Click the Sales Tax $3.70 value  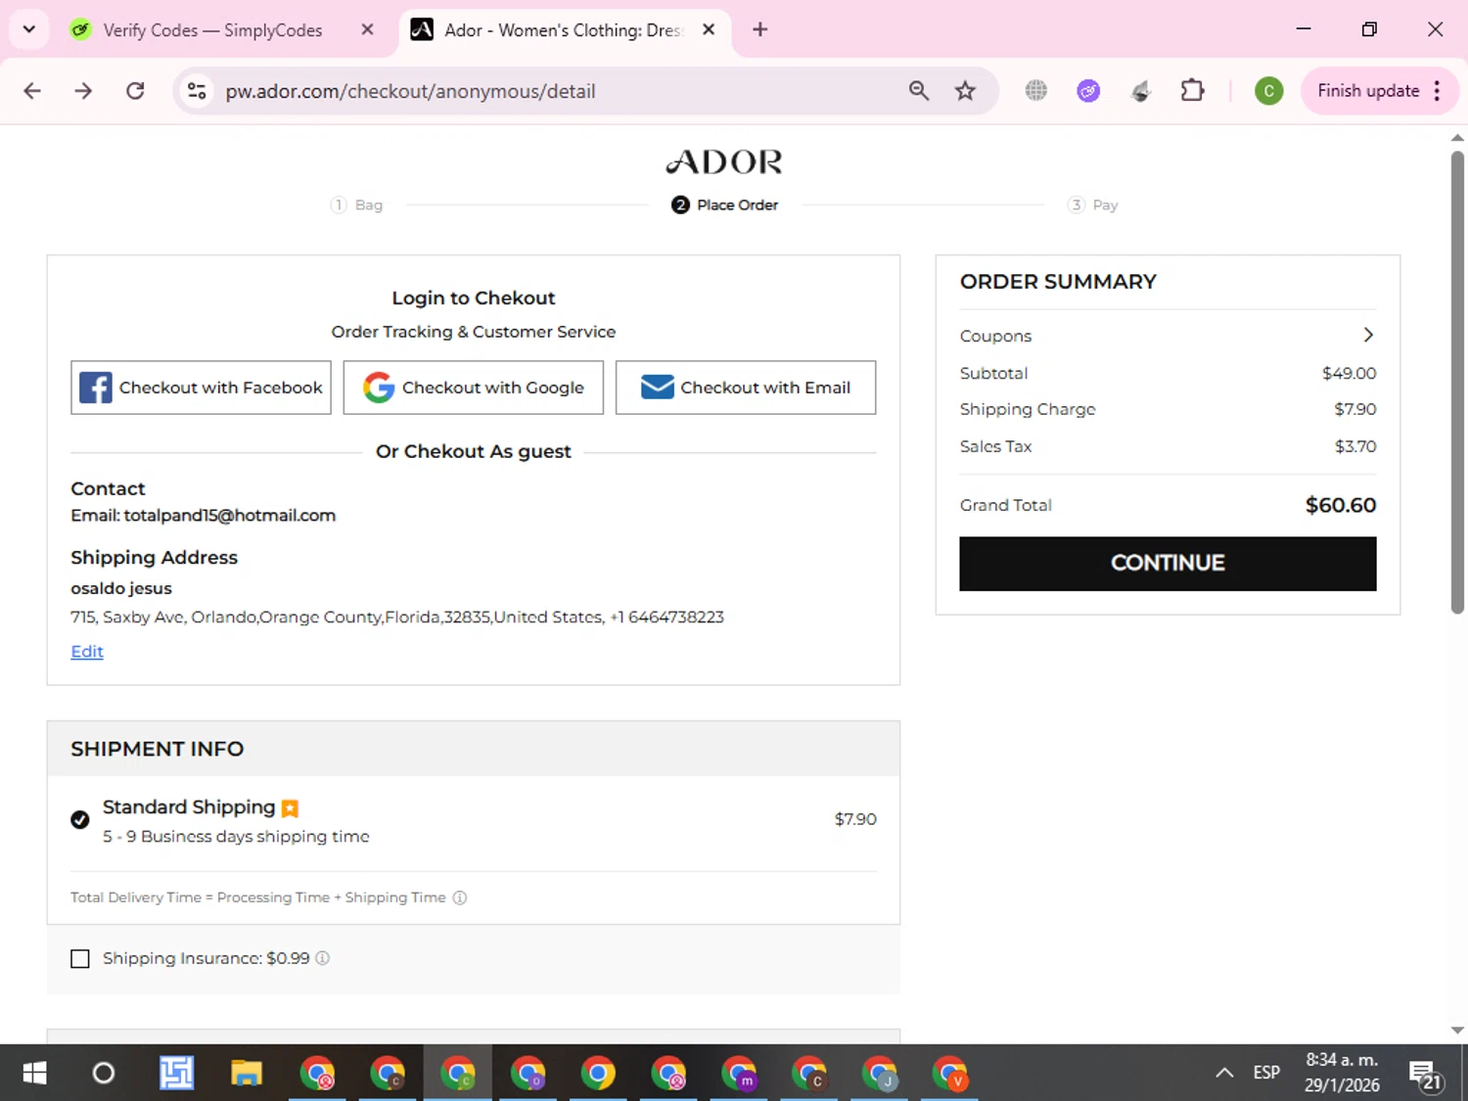(x=1355, y=446)
